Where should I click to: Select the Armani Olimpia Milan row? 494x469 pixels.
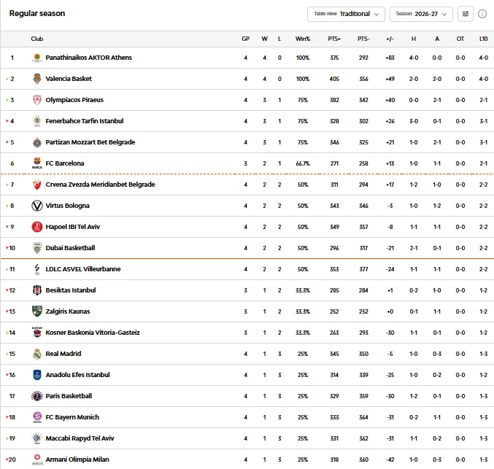pos(247,460)
